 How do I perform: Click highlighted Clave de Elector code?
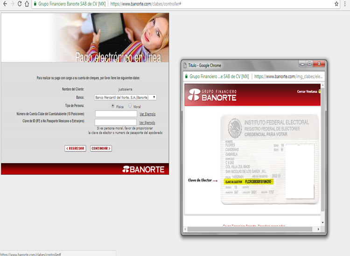coord(249,182)
